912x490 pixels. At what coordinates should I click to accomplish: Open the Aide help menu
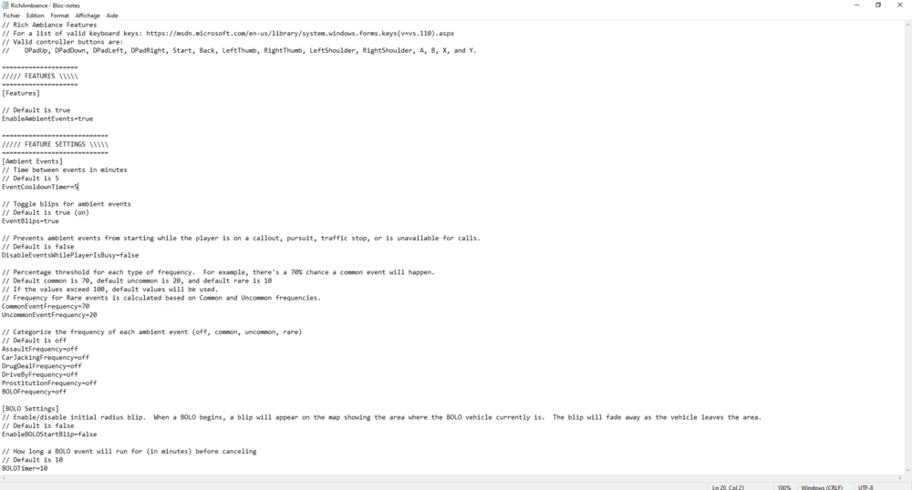pos(111,15)
